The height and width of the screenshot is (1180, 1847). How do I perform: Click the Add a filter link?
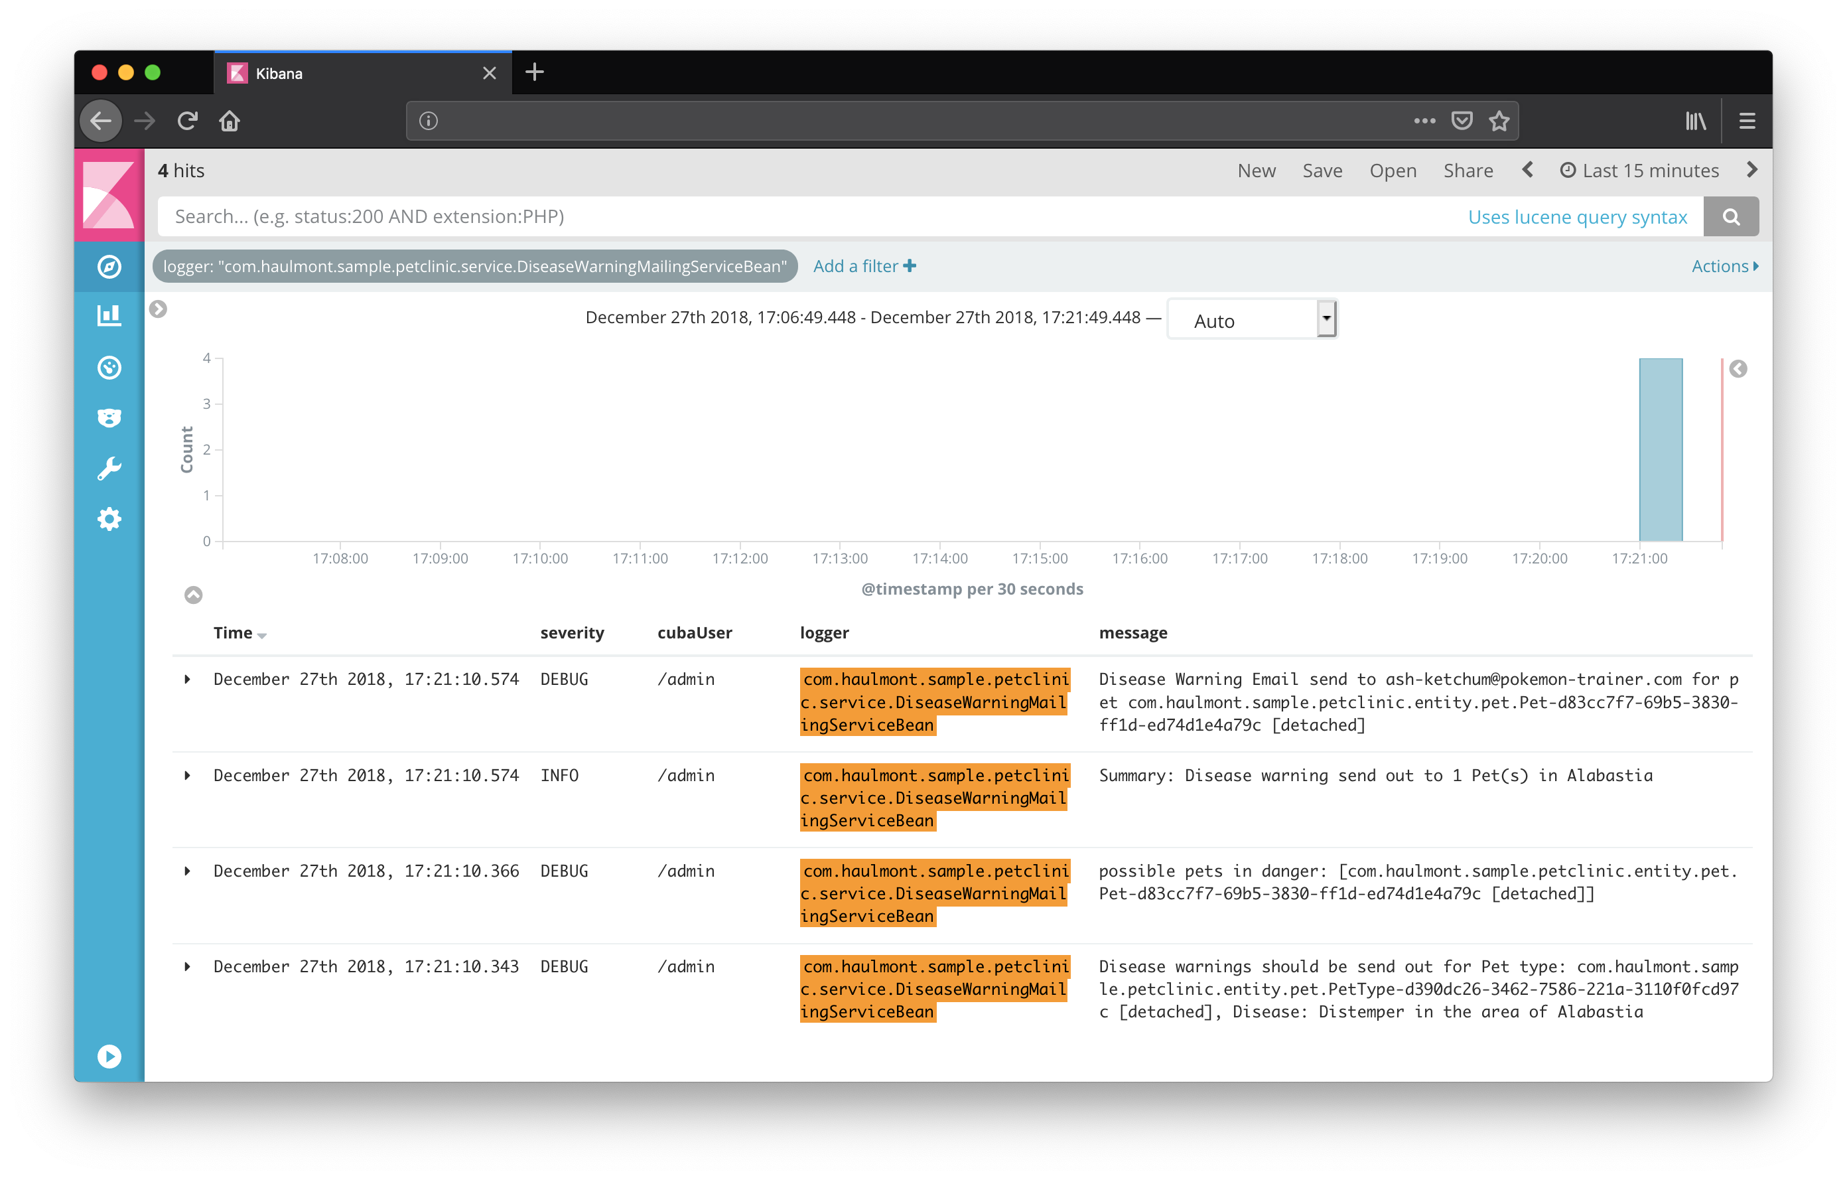click(x=864, y=266)
